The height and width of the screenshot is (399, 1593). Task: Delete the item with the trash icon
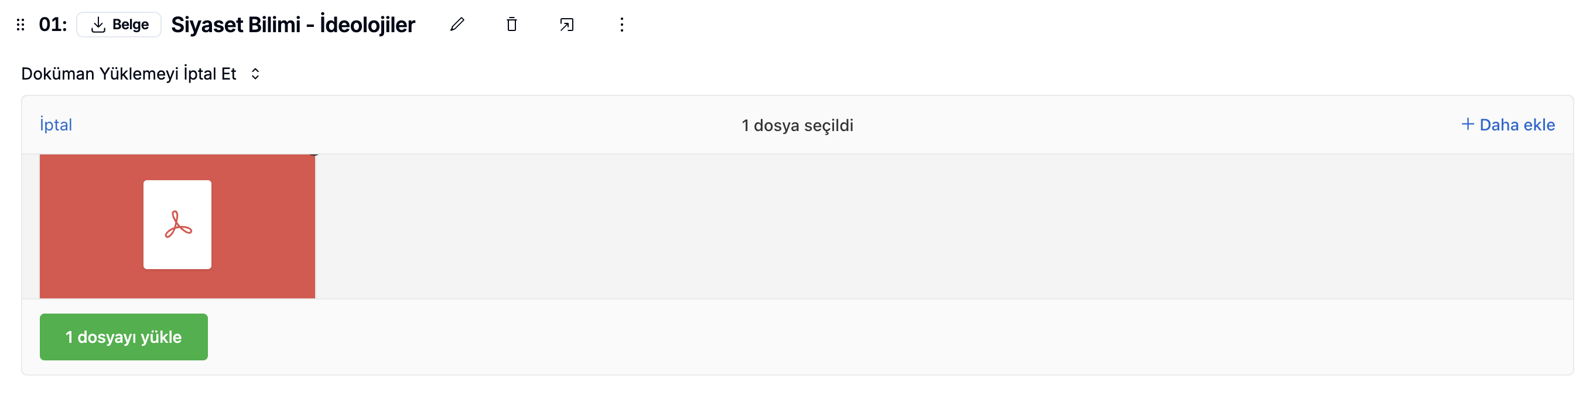coord(511,25)
